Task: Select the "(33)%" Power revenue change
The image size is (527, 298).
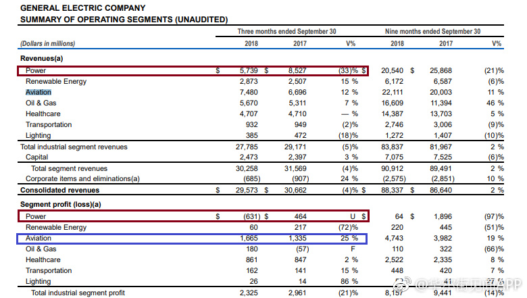Action: pyautogui.click(x=348, y=70)
